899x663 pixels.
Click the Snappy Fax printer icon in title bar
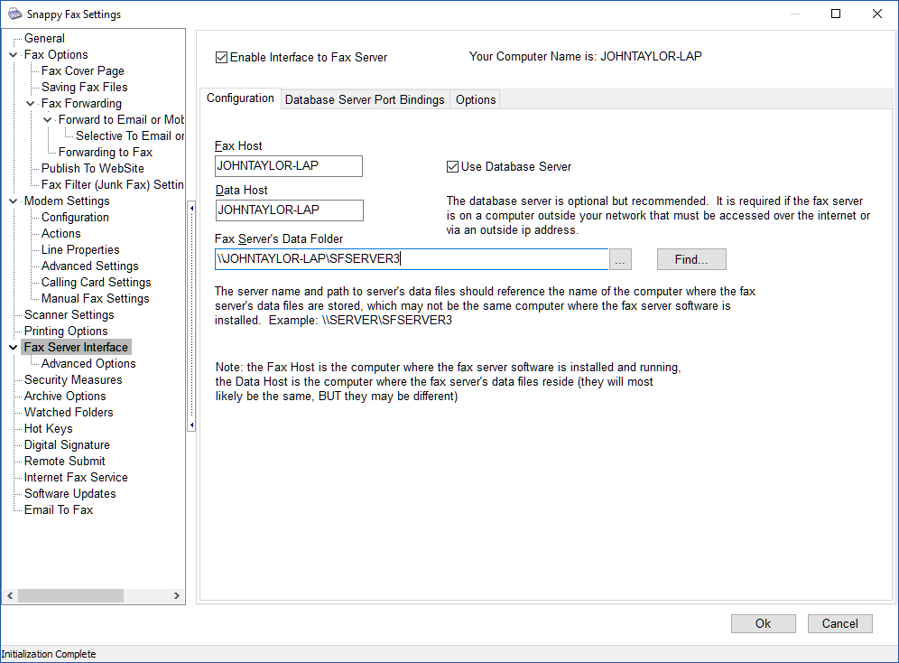[x=14, y=14]
